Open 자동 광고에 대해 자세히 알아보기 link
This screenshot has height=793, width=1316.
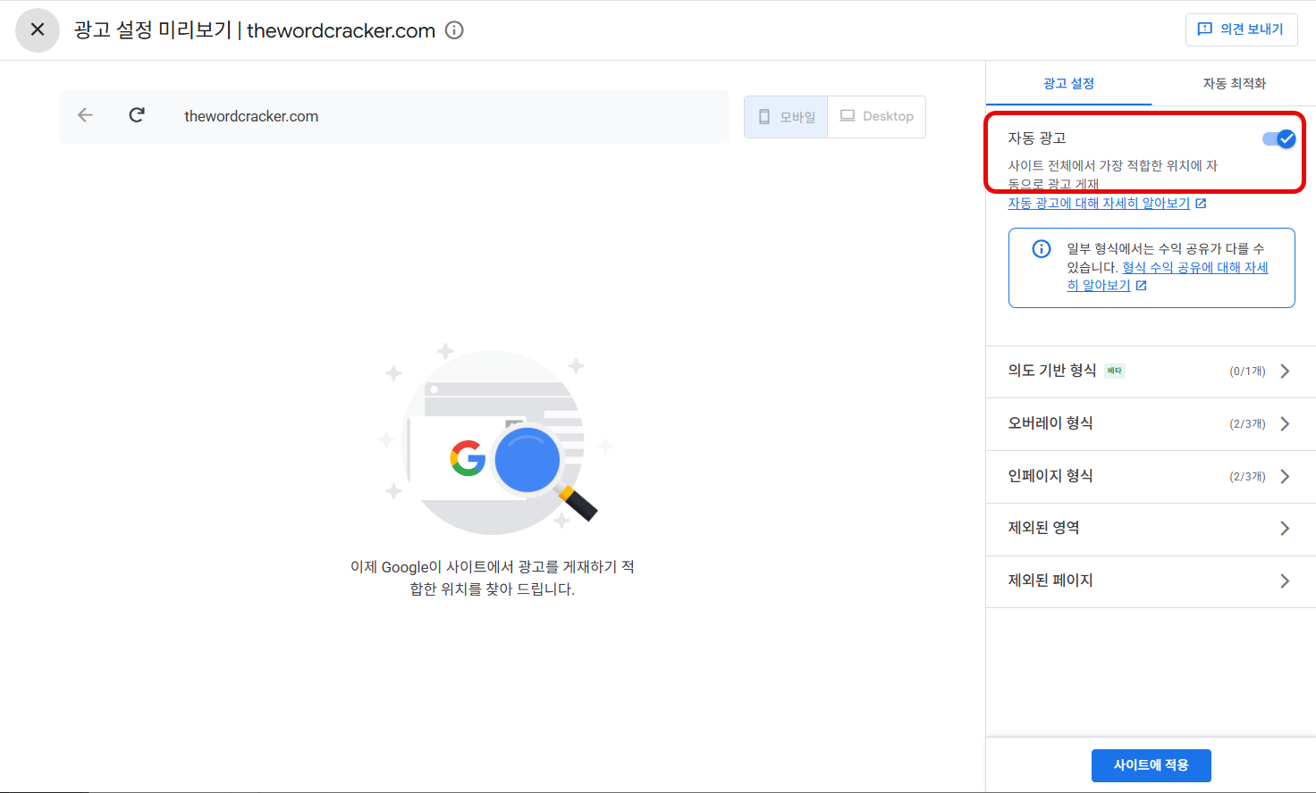click(x=1107, y=204)
